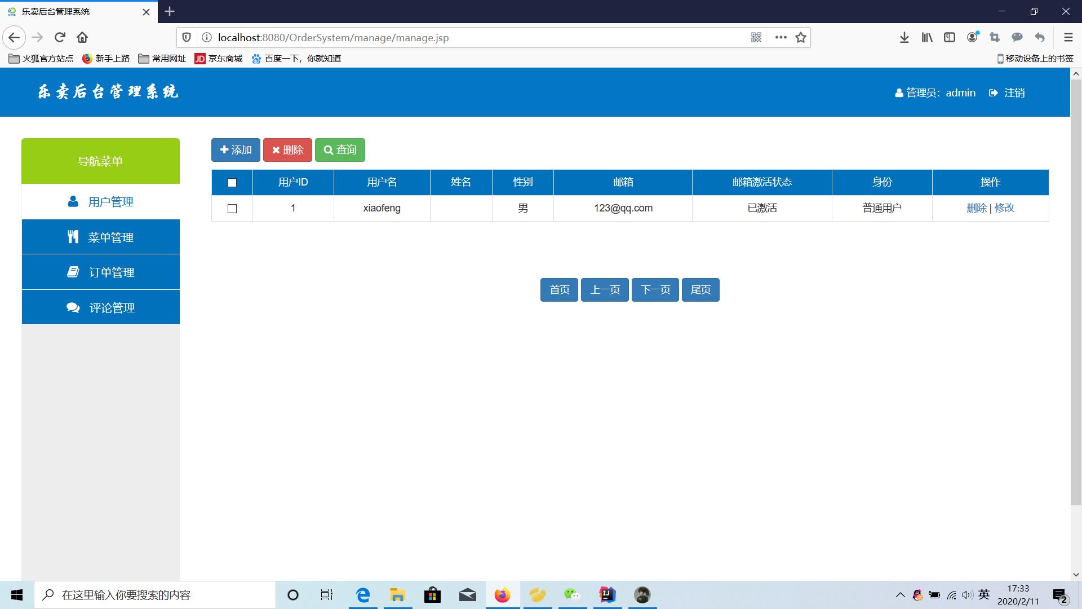Check the select-all checkbox in table header
This screenshot has height=609, width=1082.
[x=232, y=182]
